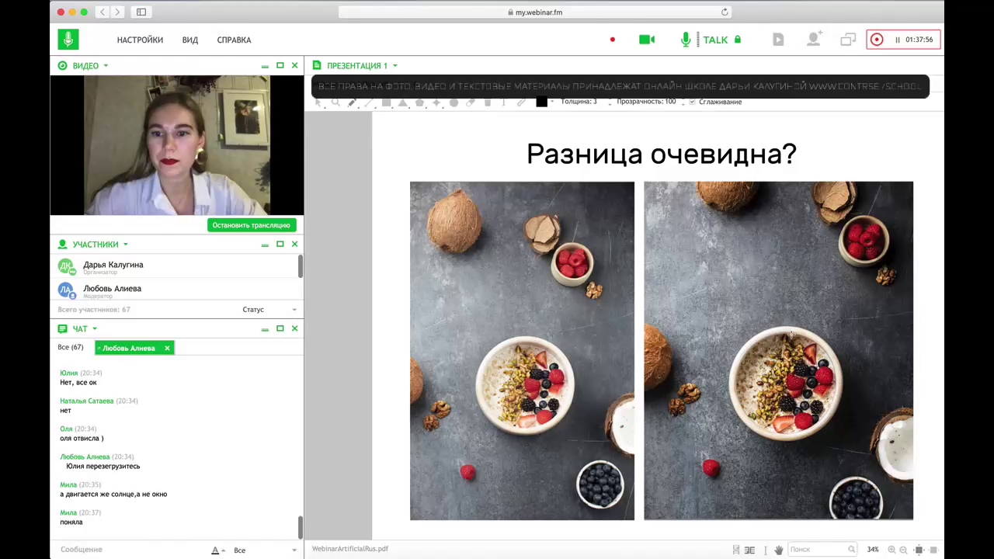Image resolution: width=994 pixels, height=559 pixels.
Task: Click the chat scrollbar
Action: (301, 527)
